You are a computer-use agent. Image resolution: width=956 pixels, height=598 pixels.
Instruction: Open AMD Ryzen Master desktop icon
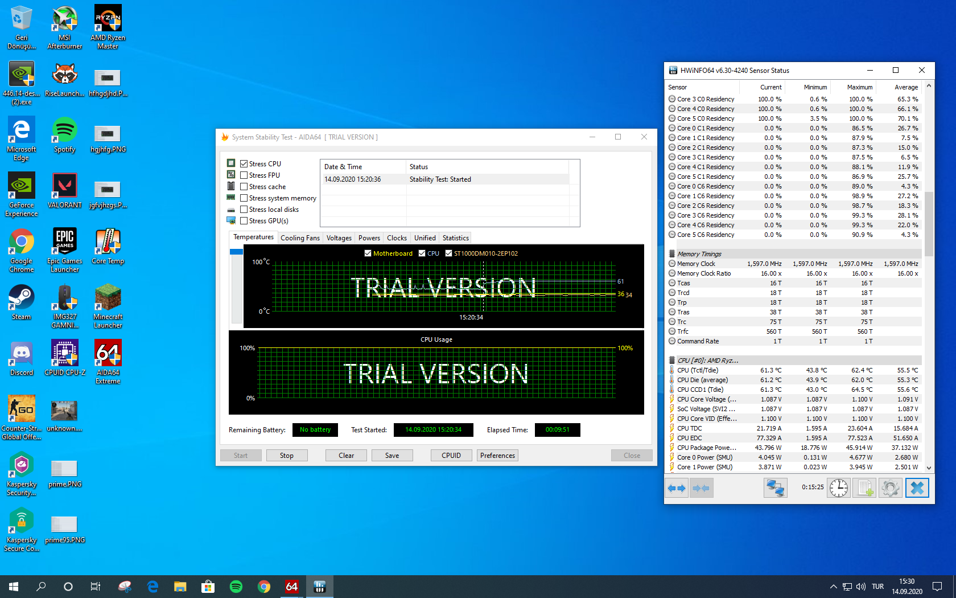tap(108, 27)
